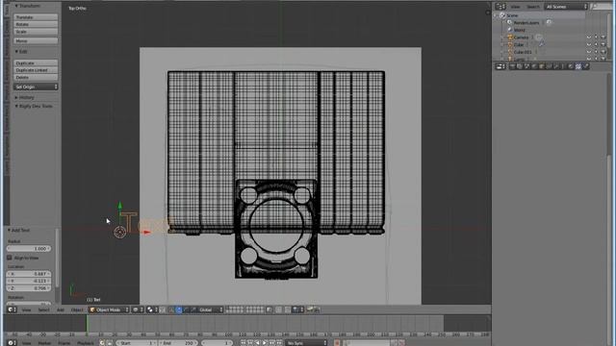Click the Start frame field

[136, 343]
